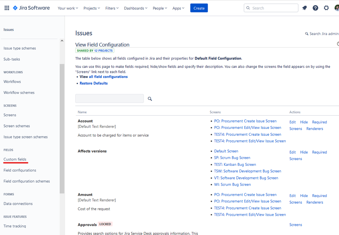
Task: Click Search Jira admin
Action: [x=322, y=34]
